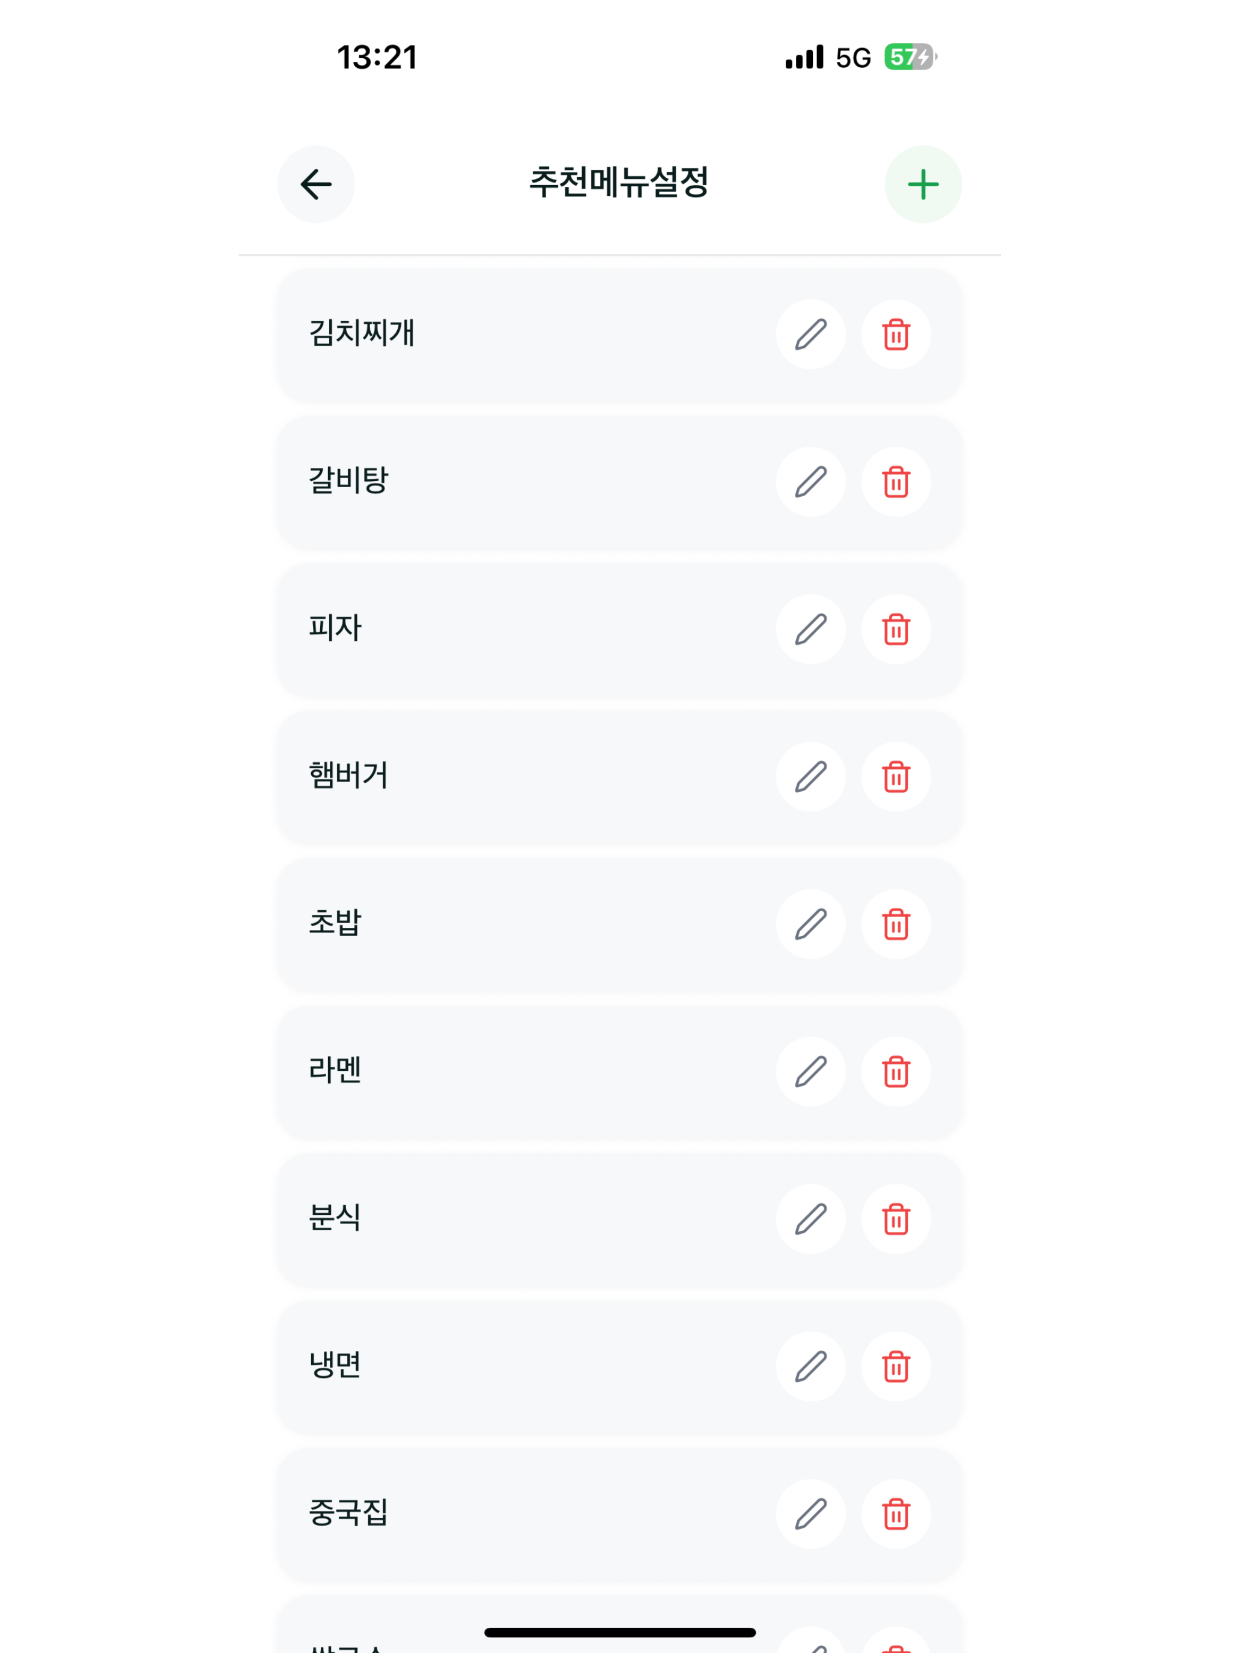Edit the 김치찌개 menu item
This screenshot has width=1240, height=1653.
pos(811,335)
